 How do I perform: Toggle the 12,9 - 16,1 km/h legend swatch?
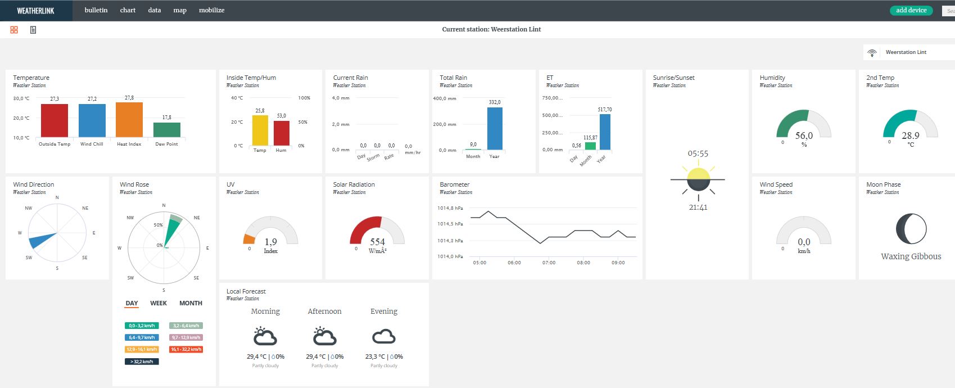click(x=142, y=349)
